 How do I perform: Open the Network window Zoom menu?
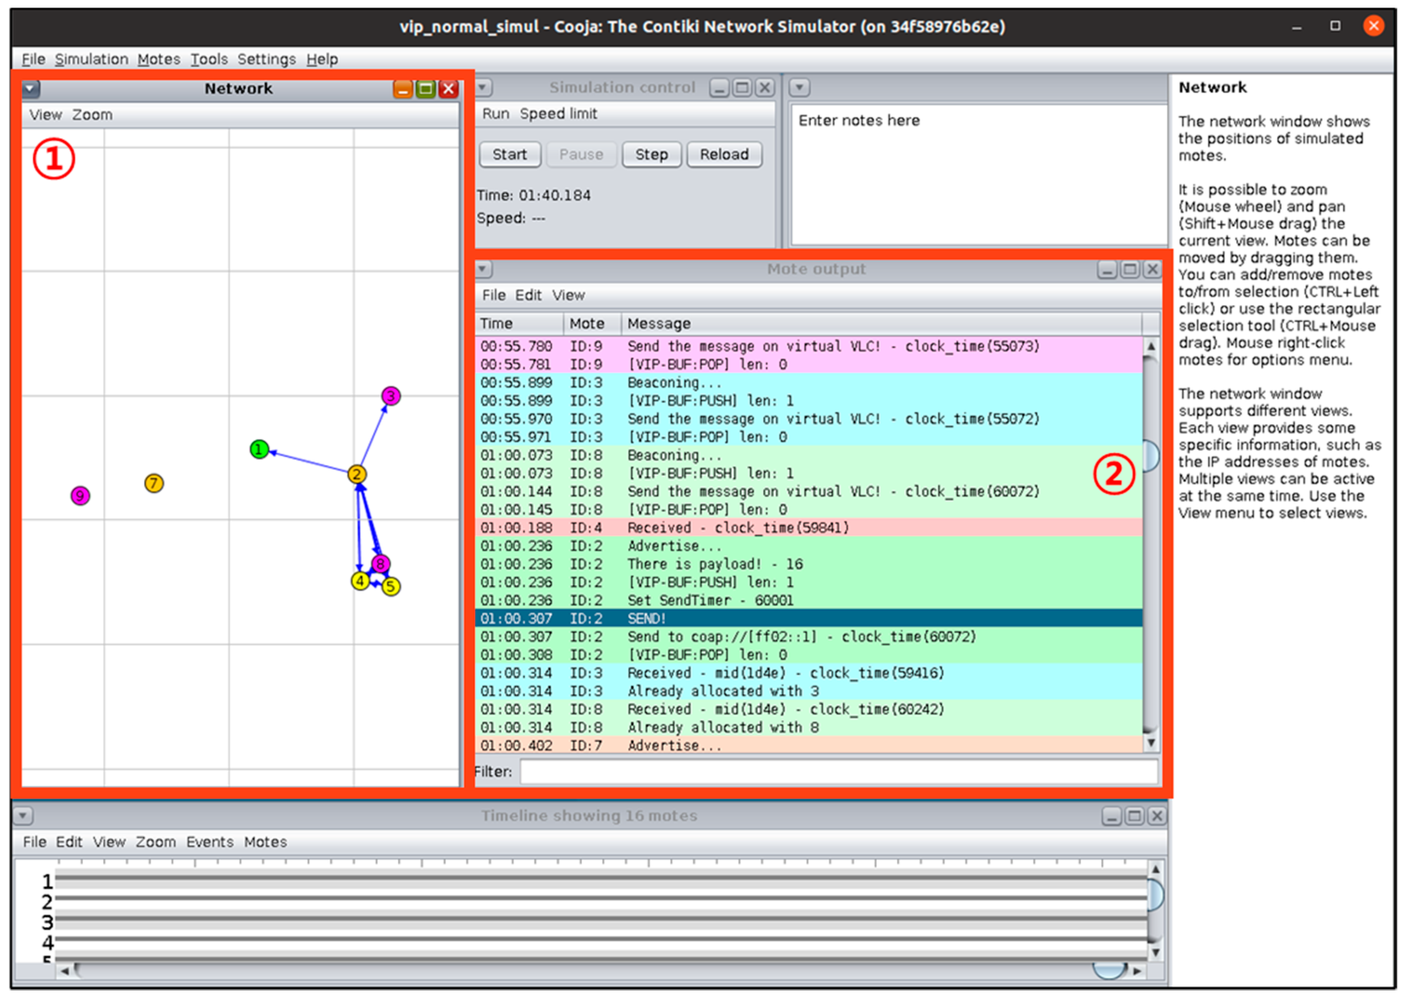coord(92,115)
